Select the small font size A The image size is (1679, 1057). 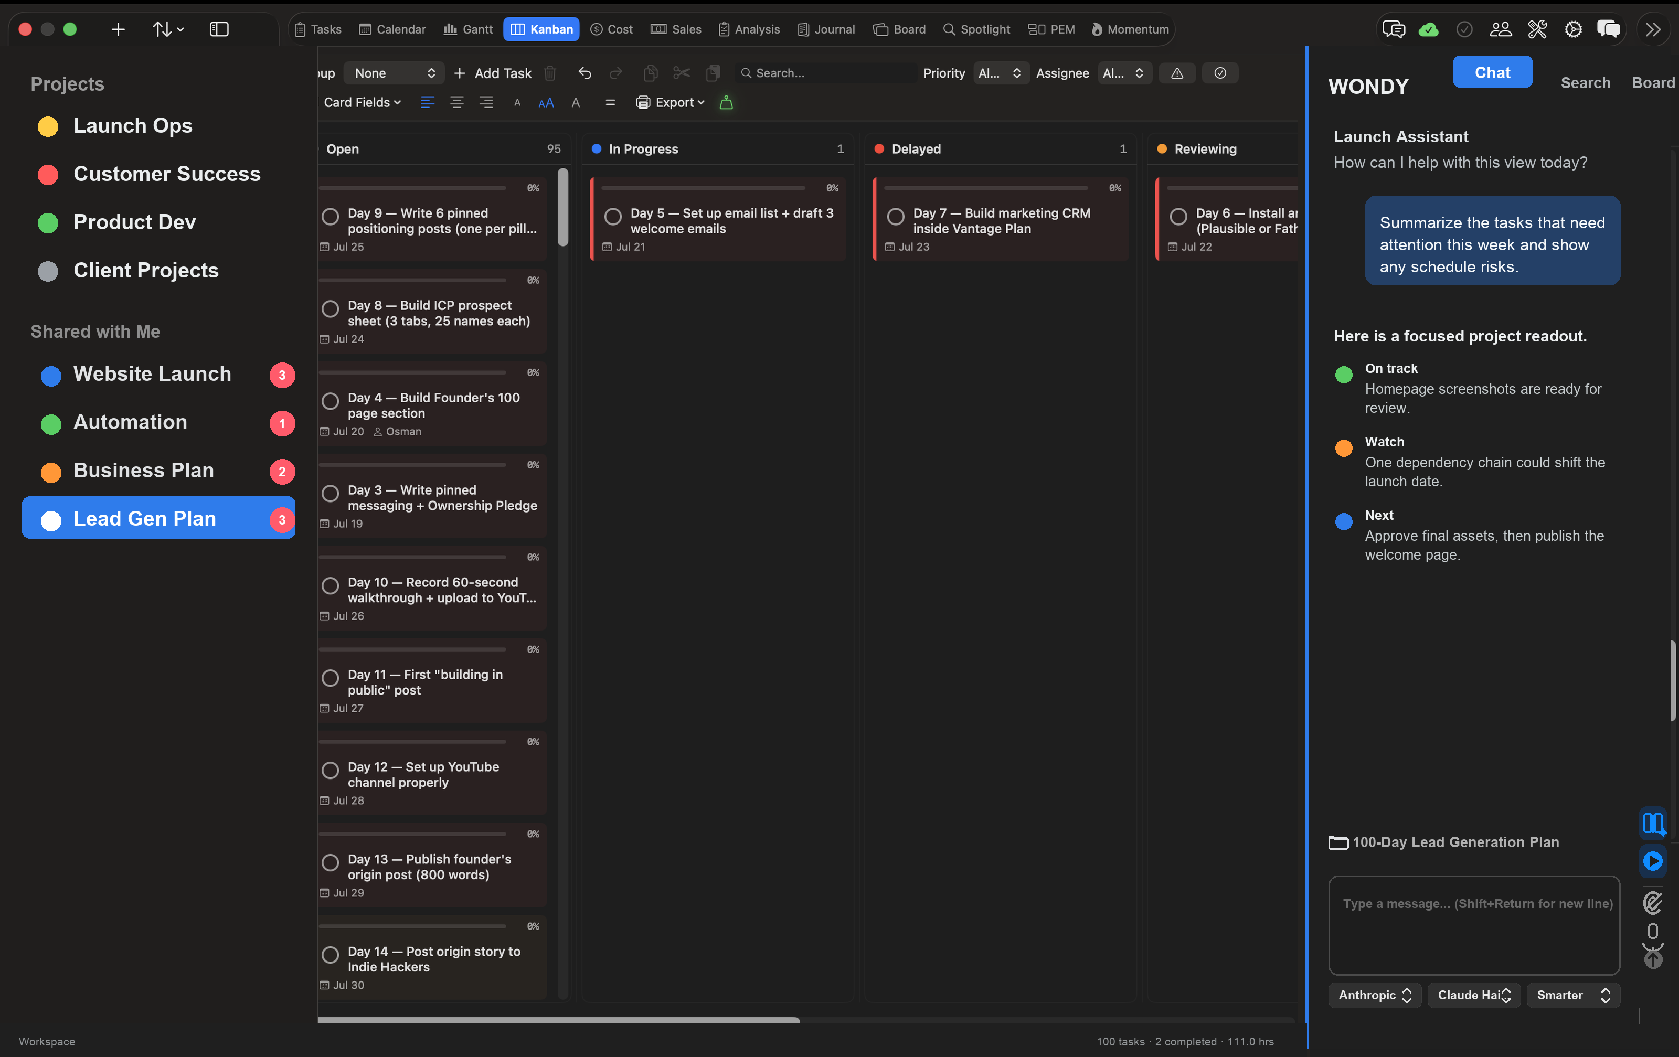(517, 102)
